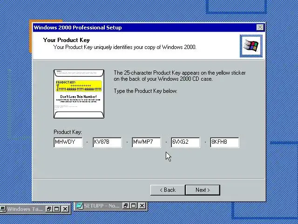
Task: Click the Windows flag logo icon
Action: 251,46
